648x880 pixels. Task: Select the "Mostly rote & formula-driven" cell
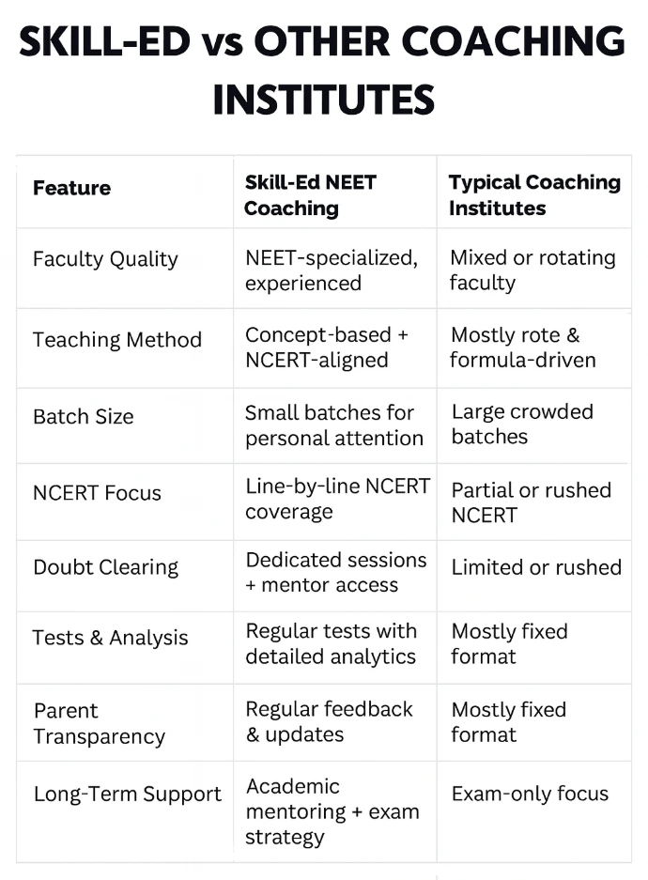coord(523,347)
